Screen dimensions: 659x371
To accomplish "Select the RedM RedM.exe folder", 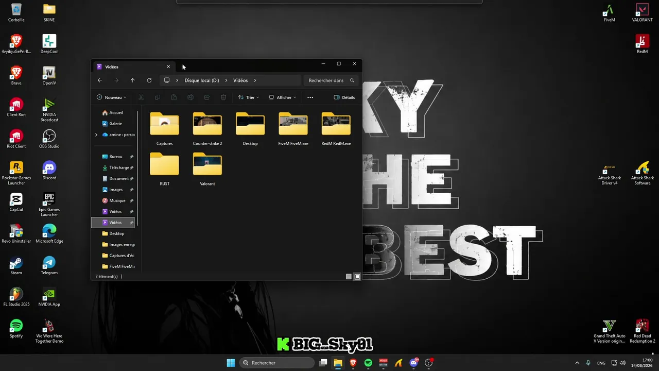I will tap(336, 129).
